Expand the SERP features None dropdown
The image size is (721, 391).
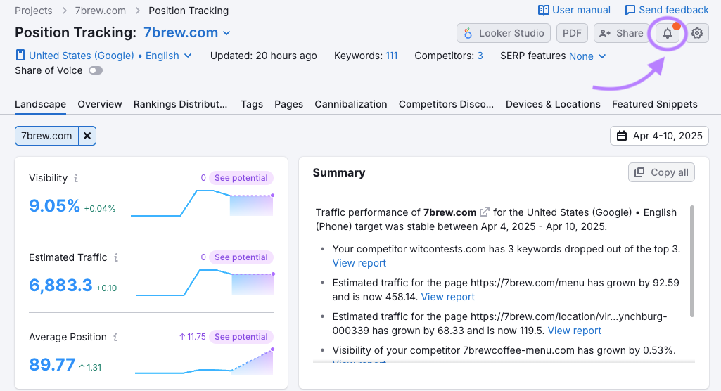tap(587, 56)
